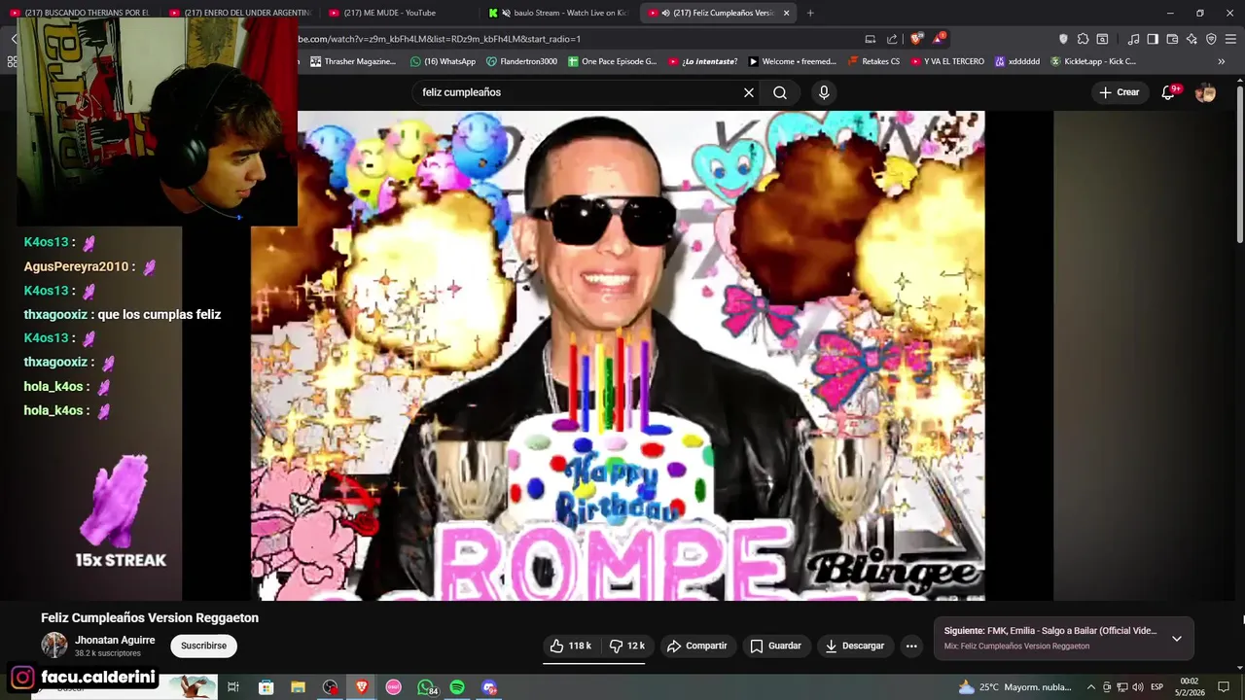Open Discord from the taskbar

point(489,687)
